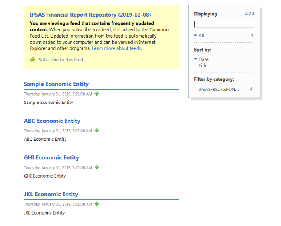
Task: Open the ABC Economic Entity heading link
Action: coord(52,121)
